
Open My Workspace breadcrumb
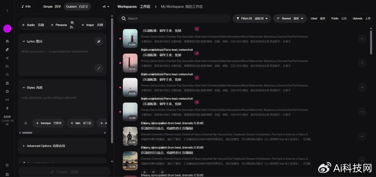pos(182,7)
